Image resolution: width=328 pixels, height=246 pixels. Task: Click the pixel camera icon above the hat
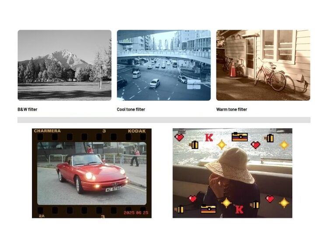pyautogui.click(x=239, y=137)
